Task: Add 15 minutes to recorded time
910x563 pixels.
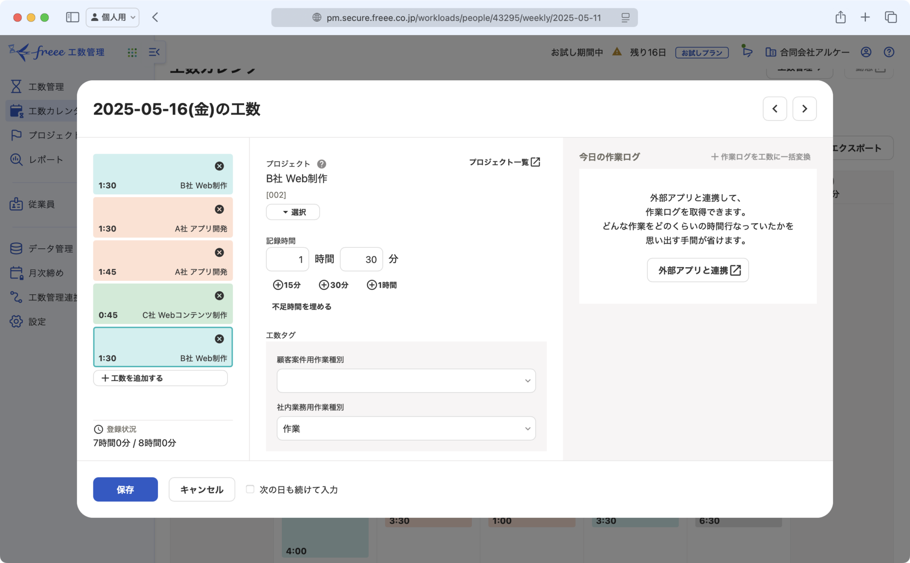Action: [x=287, y=285]
